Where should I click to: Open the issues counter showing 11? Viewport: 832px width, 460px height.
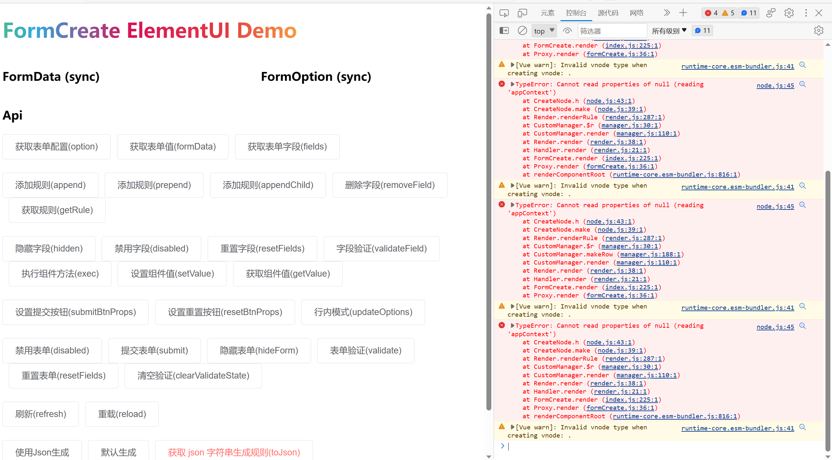(x=748, y=13)
